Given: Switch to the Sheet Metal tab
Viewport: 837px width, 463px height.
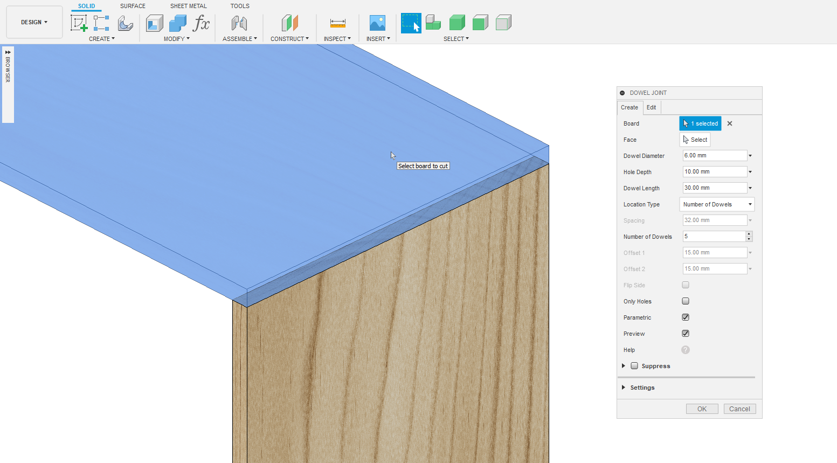Looking at the screenshot, I should click(188, 6).
